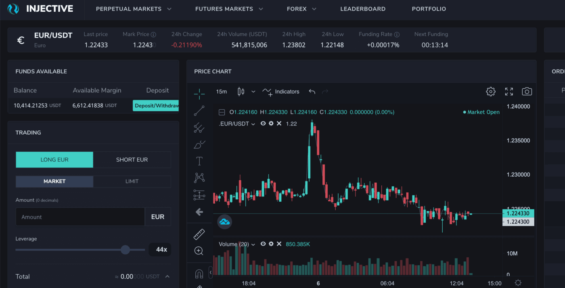Go to the Leaderboard page
This screenshot has height=288, width=565.
coord(363,9)
